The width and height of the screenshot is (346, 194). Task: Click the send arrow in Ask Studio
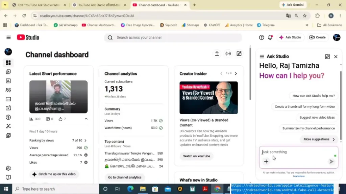[331, 162]
